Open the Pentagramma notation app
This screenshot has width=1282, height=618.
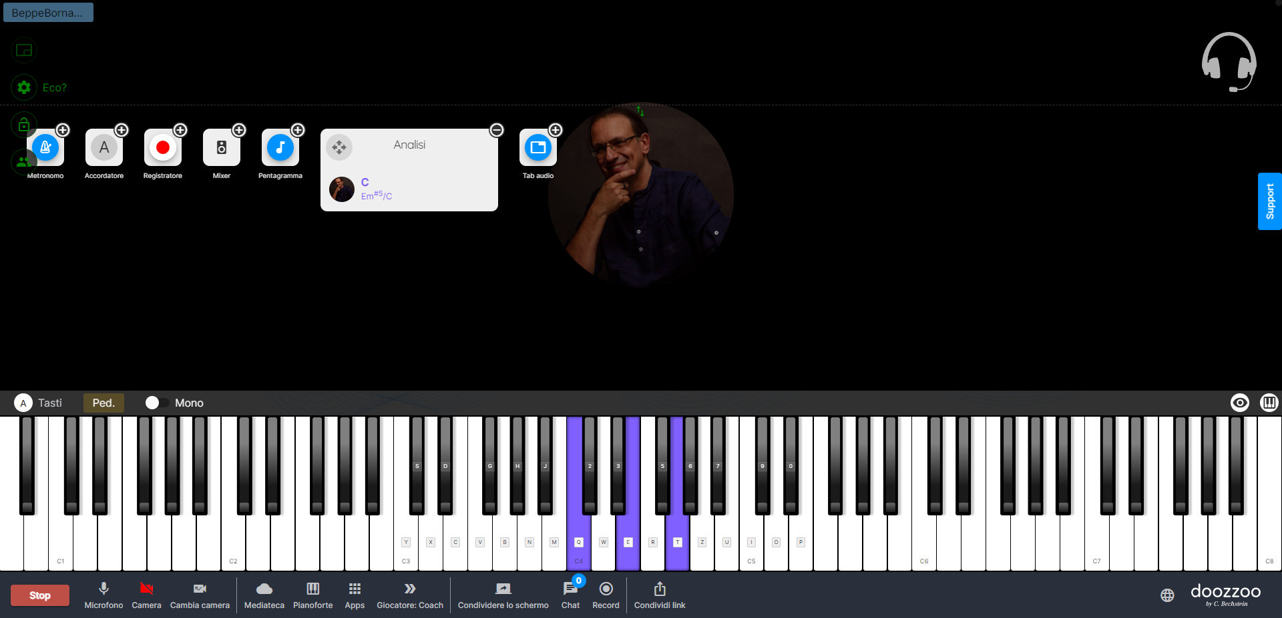coord(280,147)
